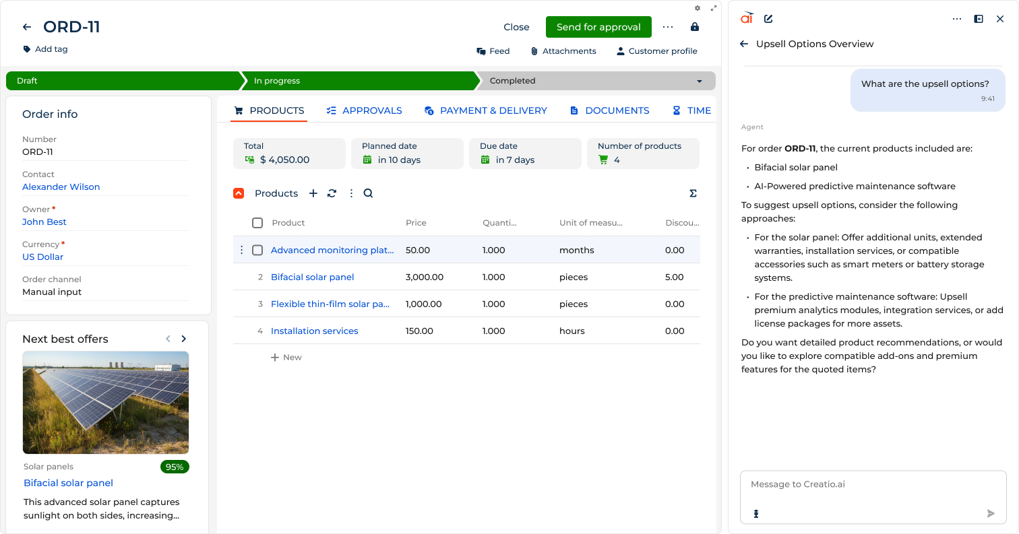
Task: Add a new product with the plus icon
Action: pos(313,193)
